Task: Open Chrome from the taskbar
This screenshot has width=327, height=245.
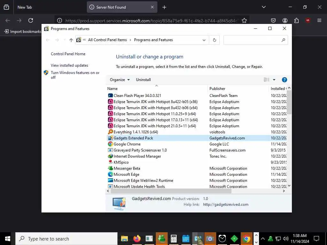Action: [x=246, y=239]
